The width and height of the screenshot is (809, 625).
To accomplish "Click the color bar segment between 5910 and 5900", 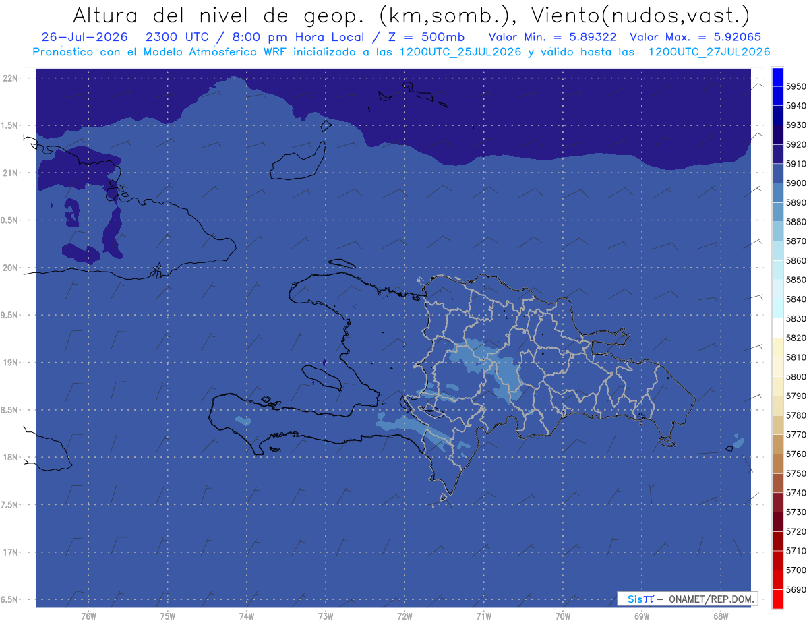I will [x=777, y=173].
